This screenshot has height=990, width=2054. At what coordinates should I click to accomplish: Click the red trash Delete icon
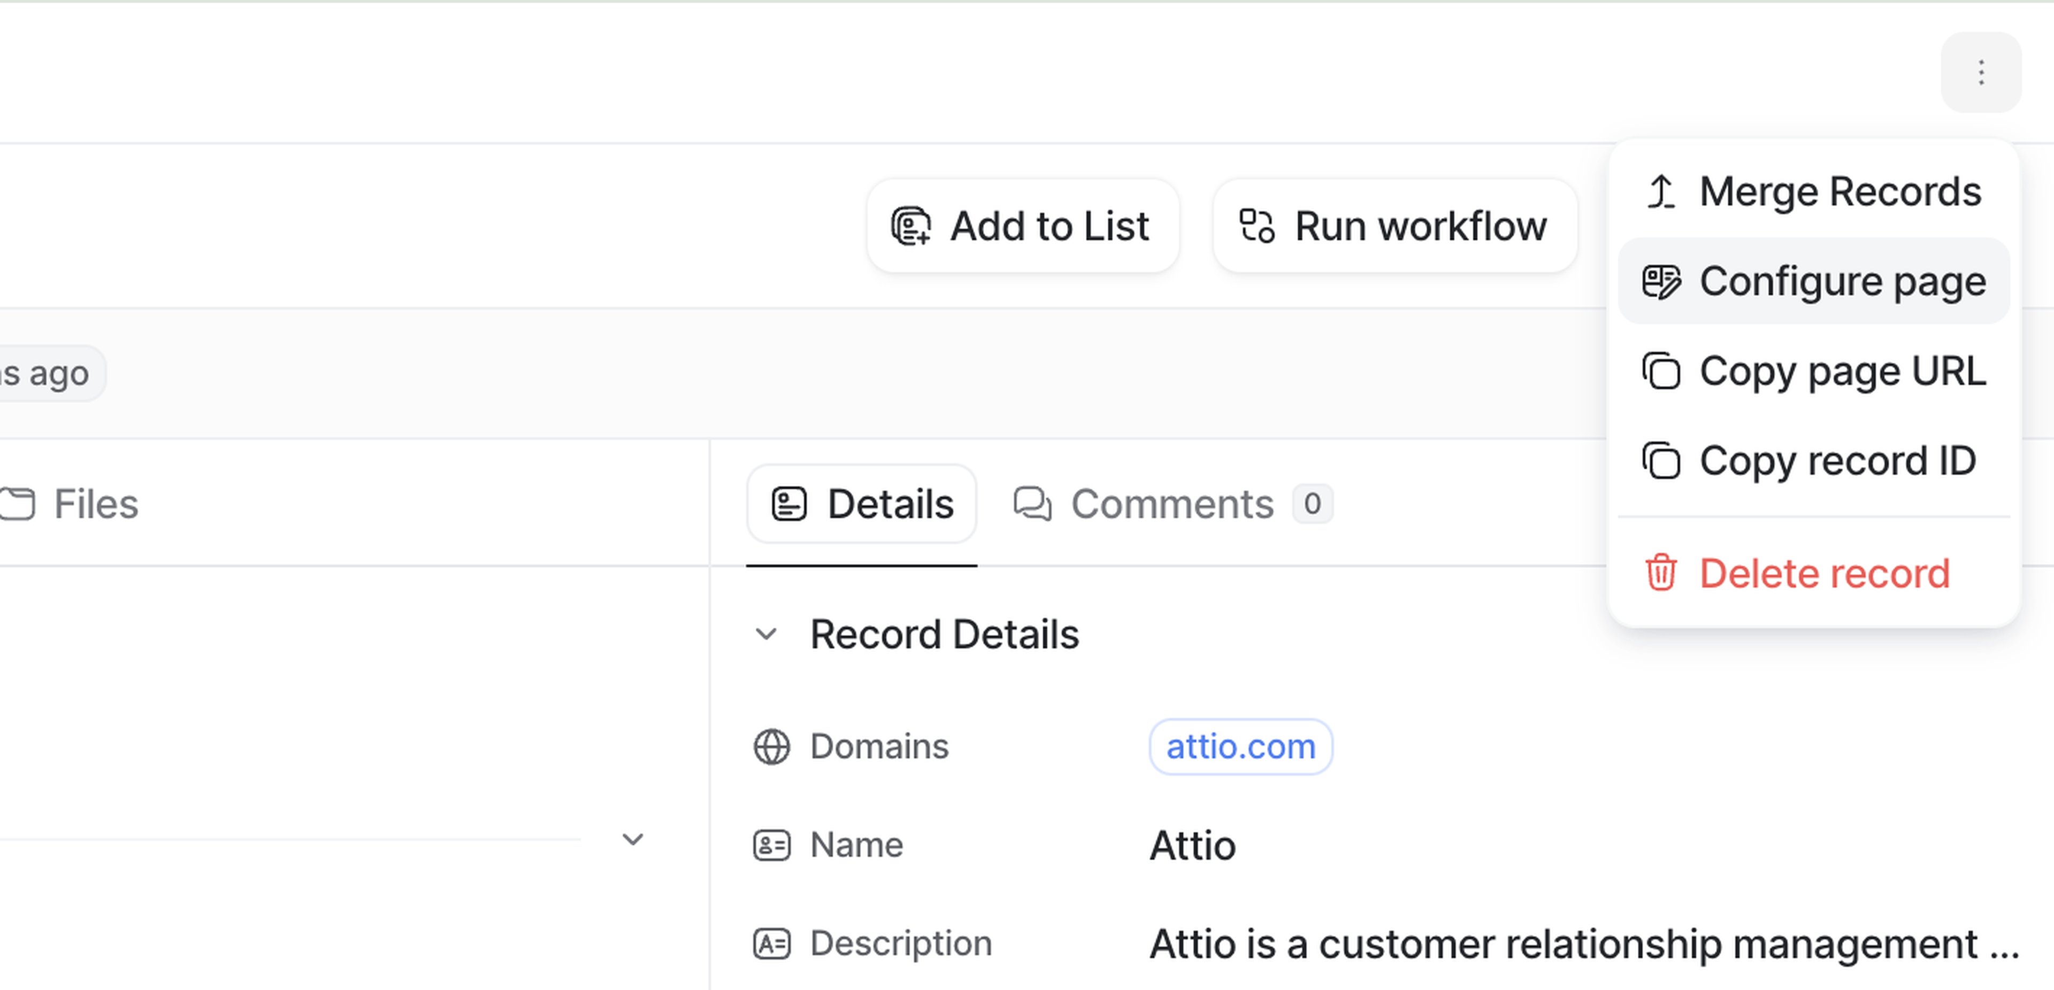1661,573
